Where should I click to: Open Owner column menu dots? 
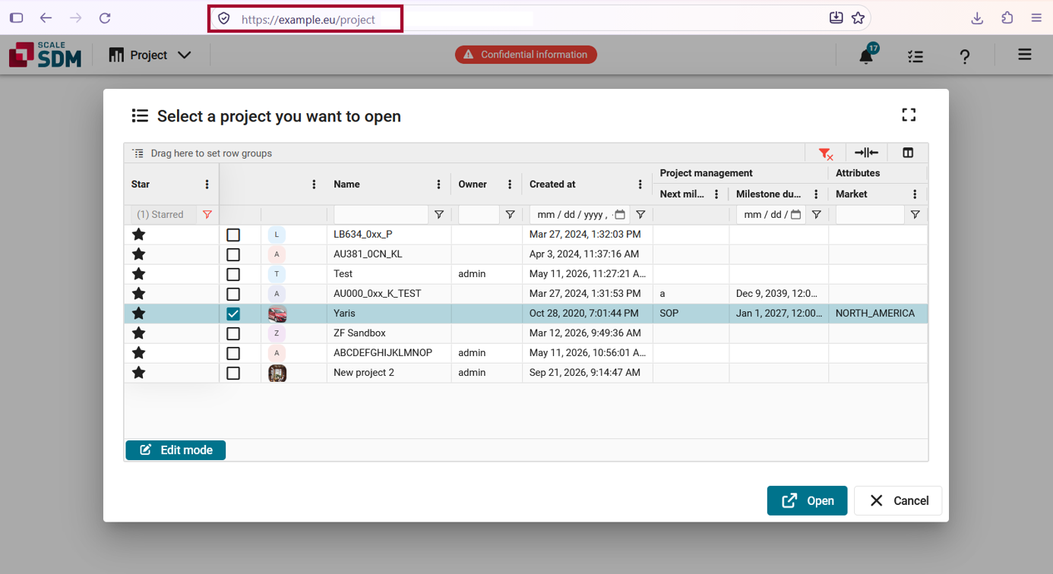[x=510, y=184]
